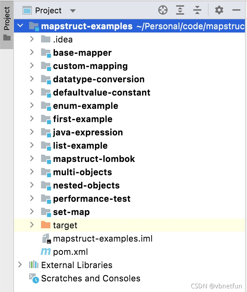The width and height of the screenshot is (247, 292).
Task: Hide the Project tool window with minimize icon
Action: (x=236, y=10)
